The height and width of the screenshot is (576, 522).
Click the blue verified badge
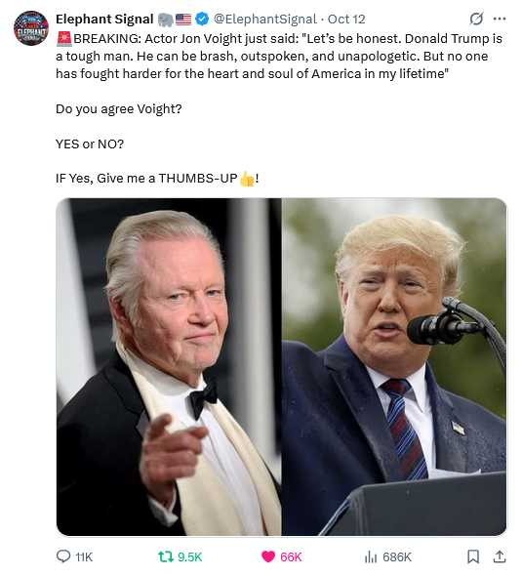[x=202, y=19]
